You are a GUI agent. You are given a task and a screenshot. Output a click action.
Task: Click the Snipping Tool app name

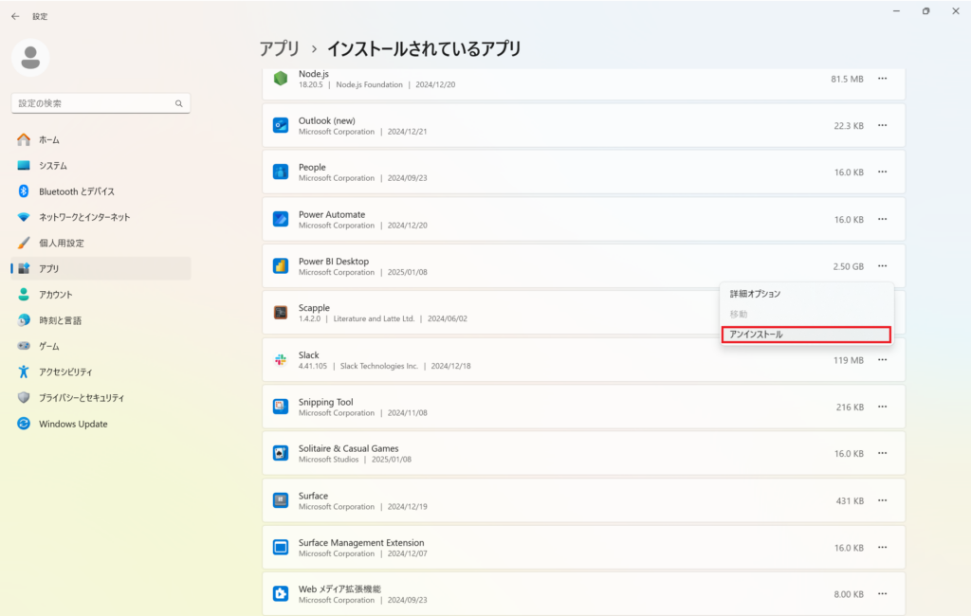(x=326, y=402)
